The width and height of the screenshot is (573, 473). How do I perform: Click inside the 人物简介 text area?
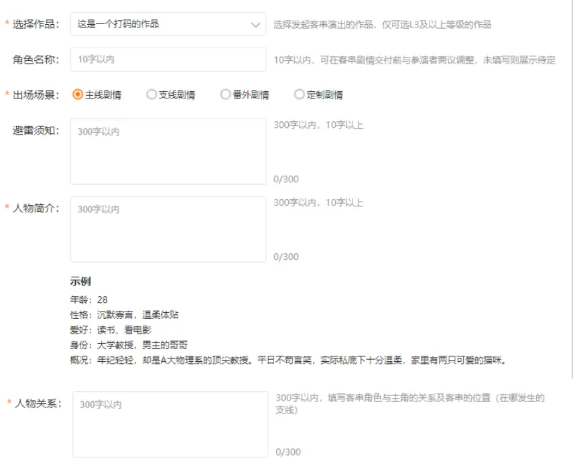168,229
